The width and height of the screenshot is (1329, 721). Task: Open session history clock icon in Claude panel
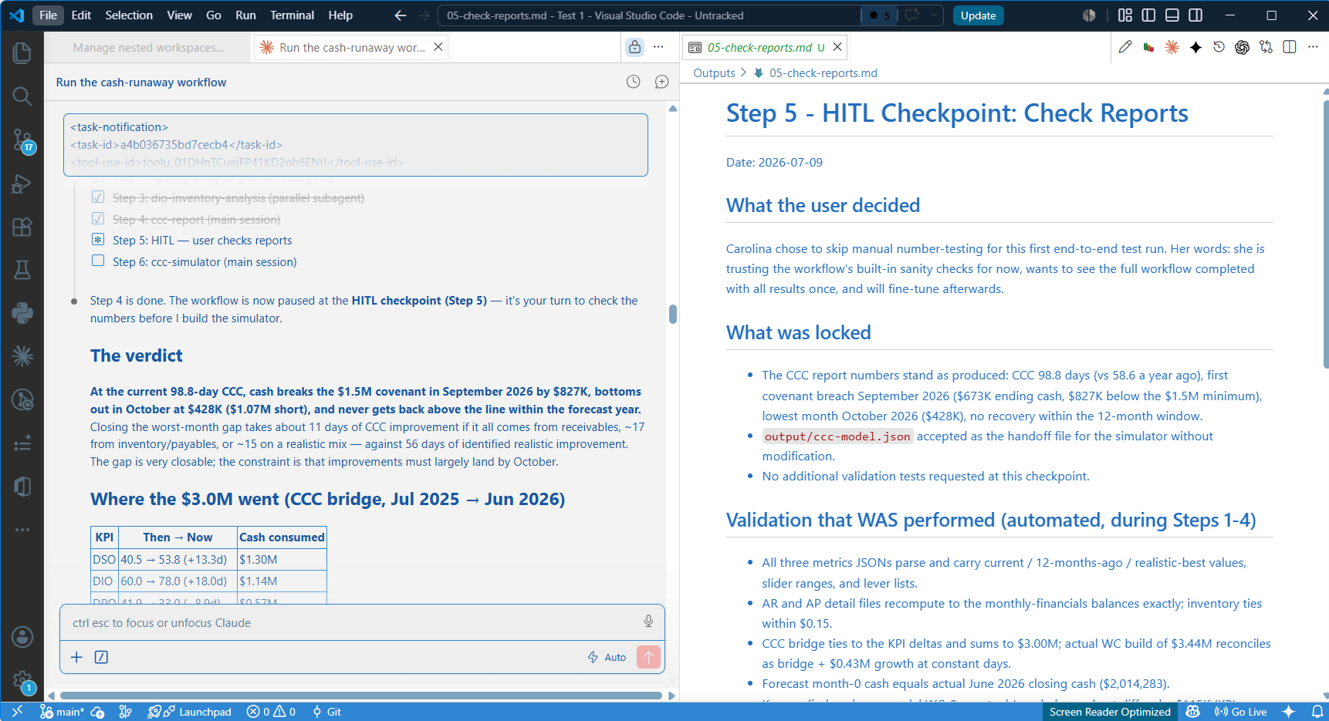(633, 82)
